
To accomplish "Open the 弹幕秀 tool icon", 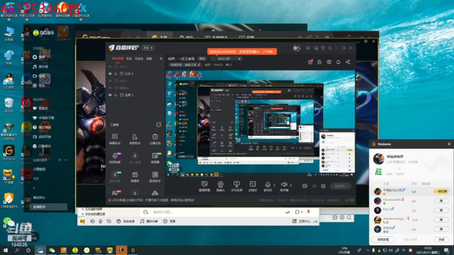I will (x=134, y=177).
